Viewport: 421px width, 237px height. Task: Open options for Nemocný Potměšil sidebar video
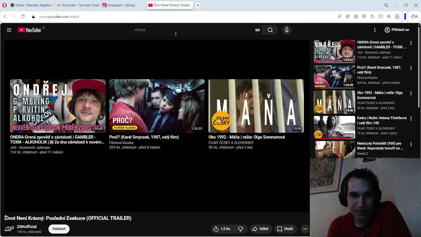tap(411, 144)
